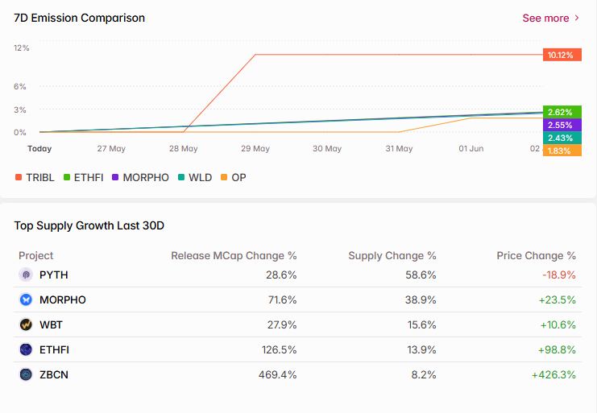This screenshot has width=597, height=413.
Task: Click the MORPHO butterfly token icon
Action: pyautogui.click(x=26, y=299)
